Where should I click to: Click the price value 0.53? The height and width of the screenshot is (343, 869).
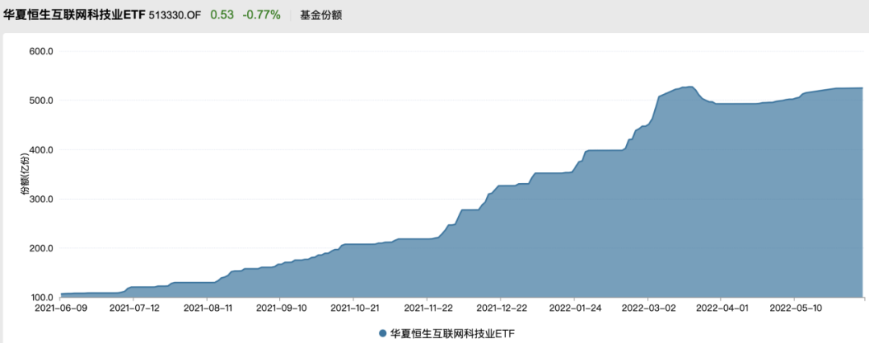coord(221,15)
